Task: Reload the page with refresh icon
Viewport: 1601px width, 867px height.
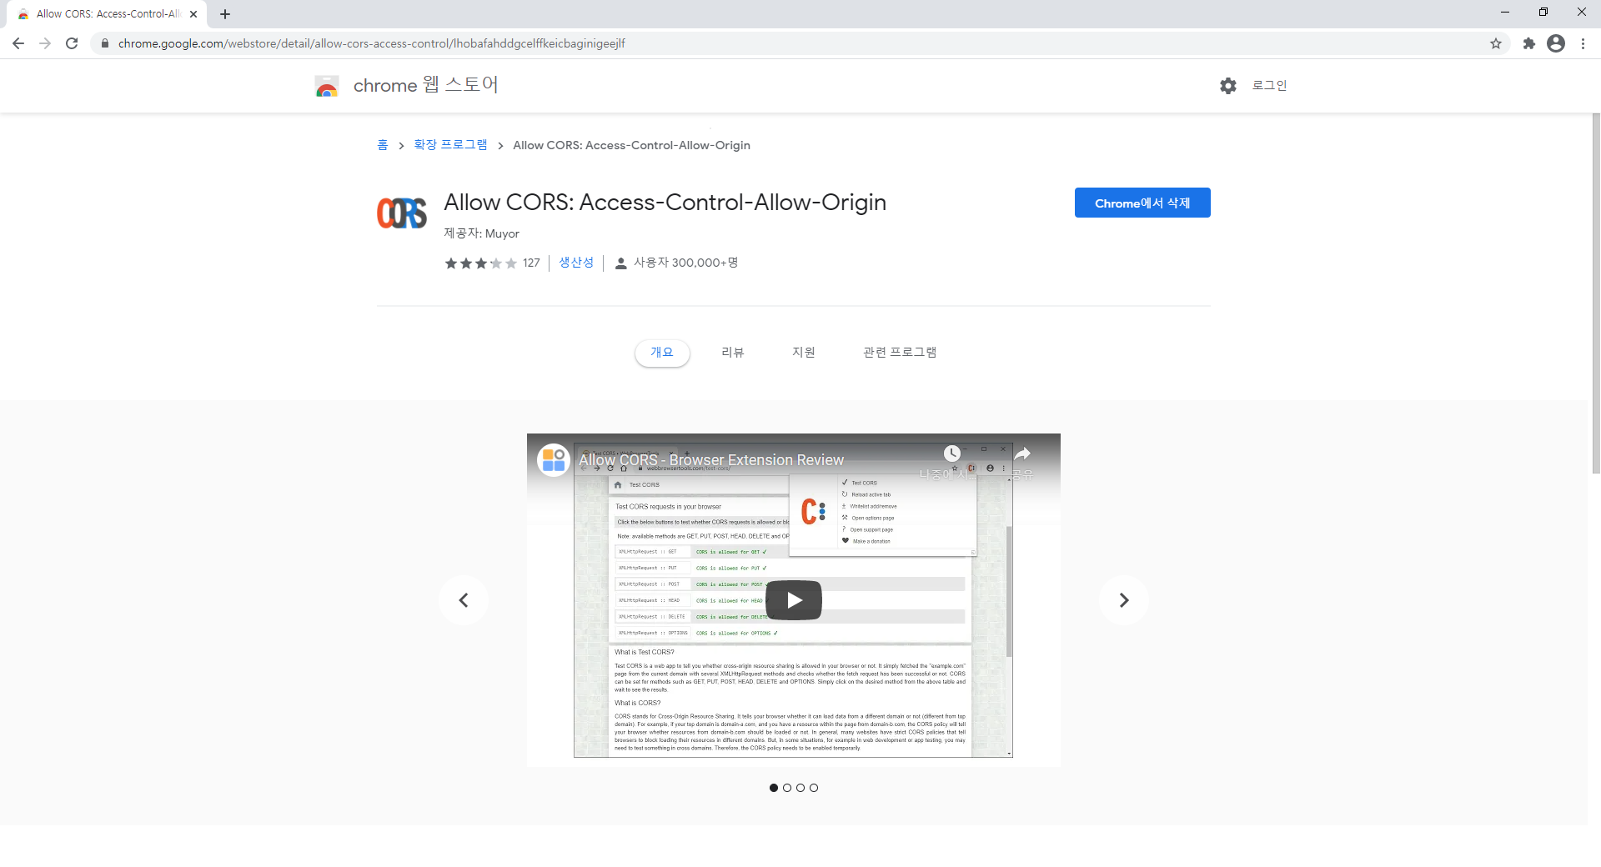Action: coord(72,43)
